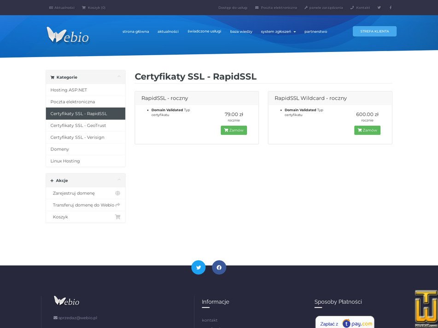The image size is (438, 328).
Task: Click the Twitter icon in top bar
Action: (x=379, y=7)
